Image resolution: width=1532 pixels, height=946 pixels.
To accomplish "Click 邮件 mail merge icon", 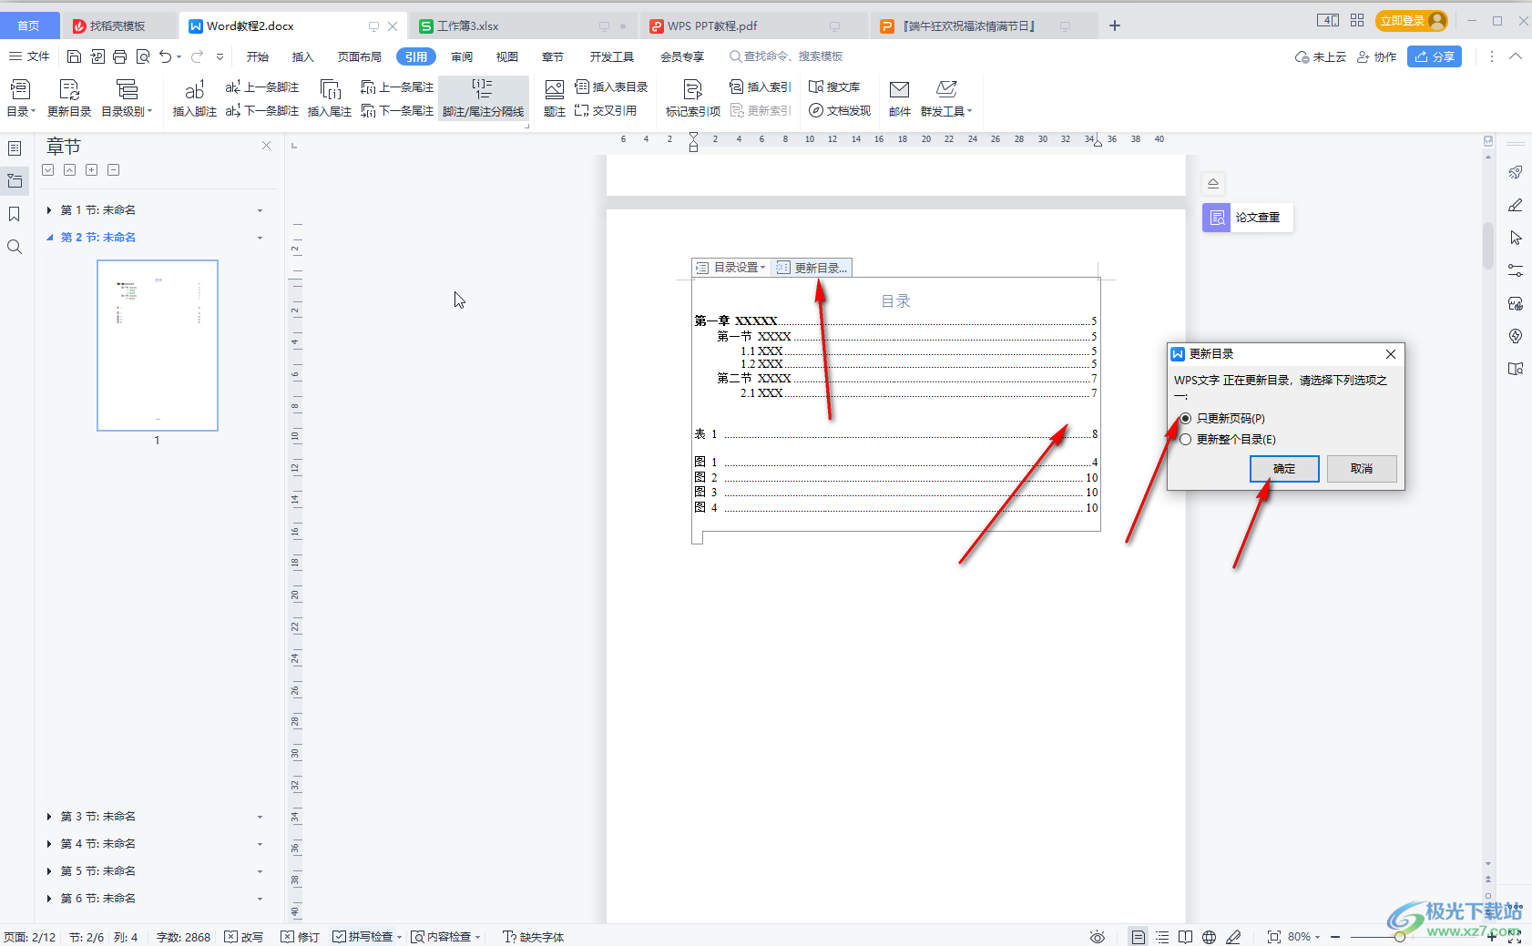I will point(900,98).
